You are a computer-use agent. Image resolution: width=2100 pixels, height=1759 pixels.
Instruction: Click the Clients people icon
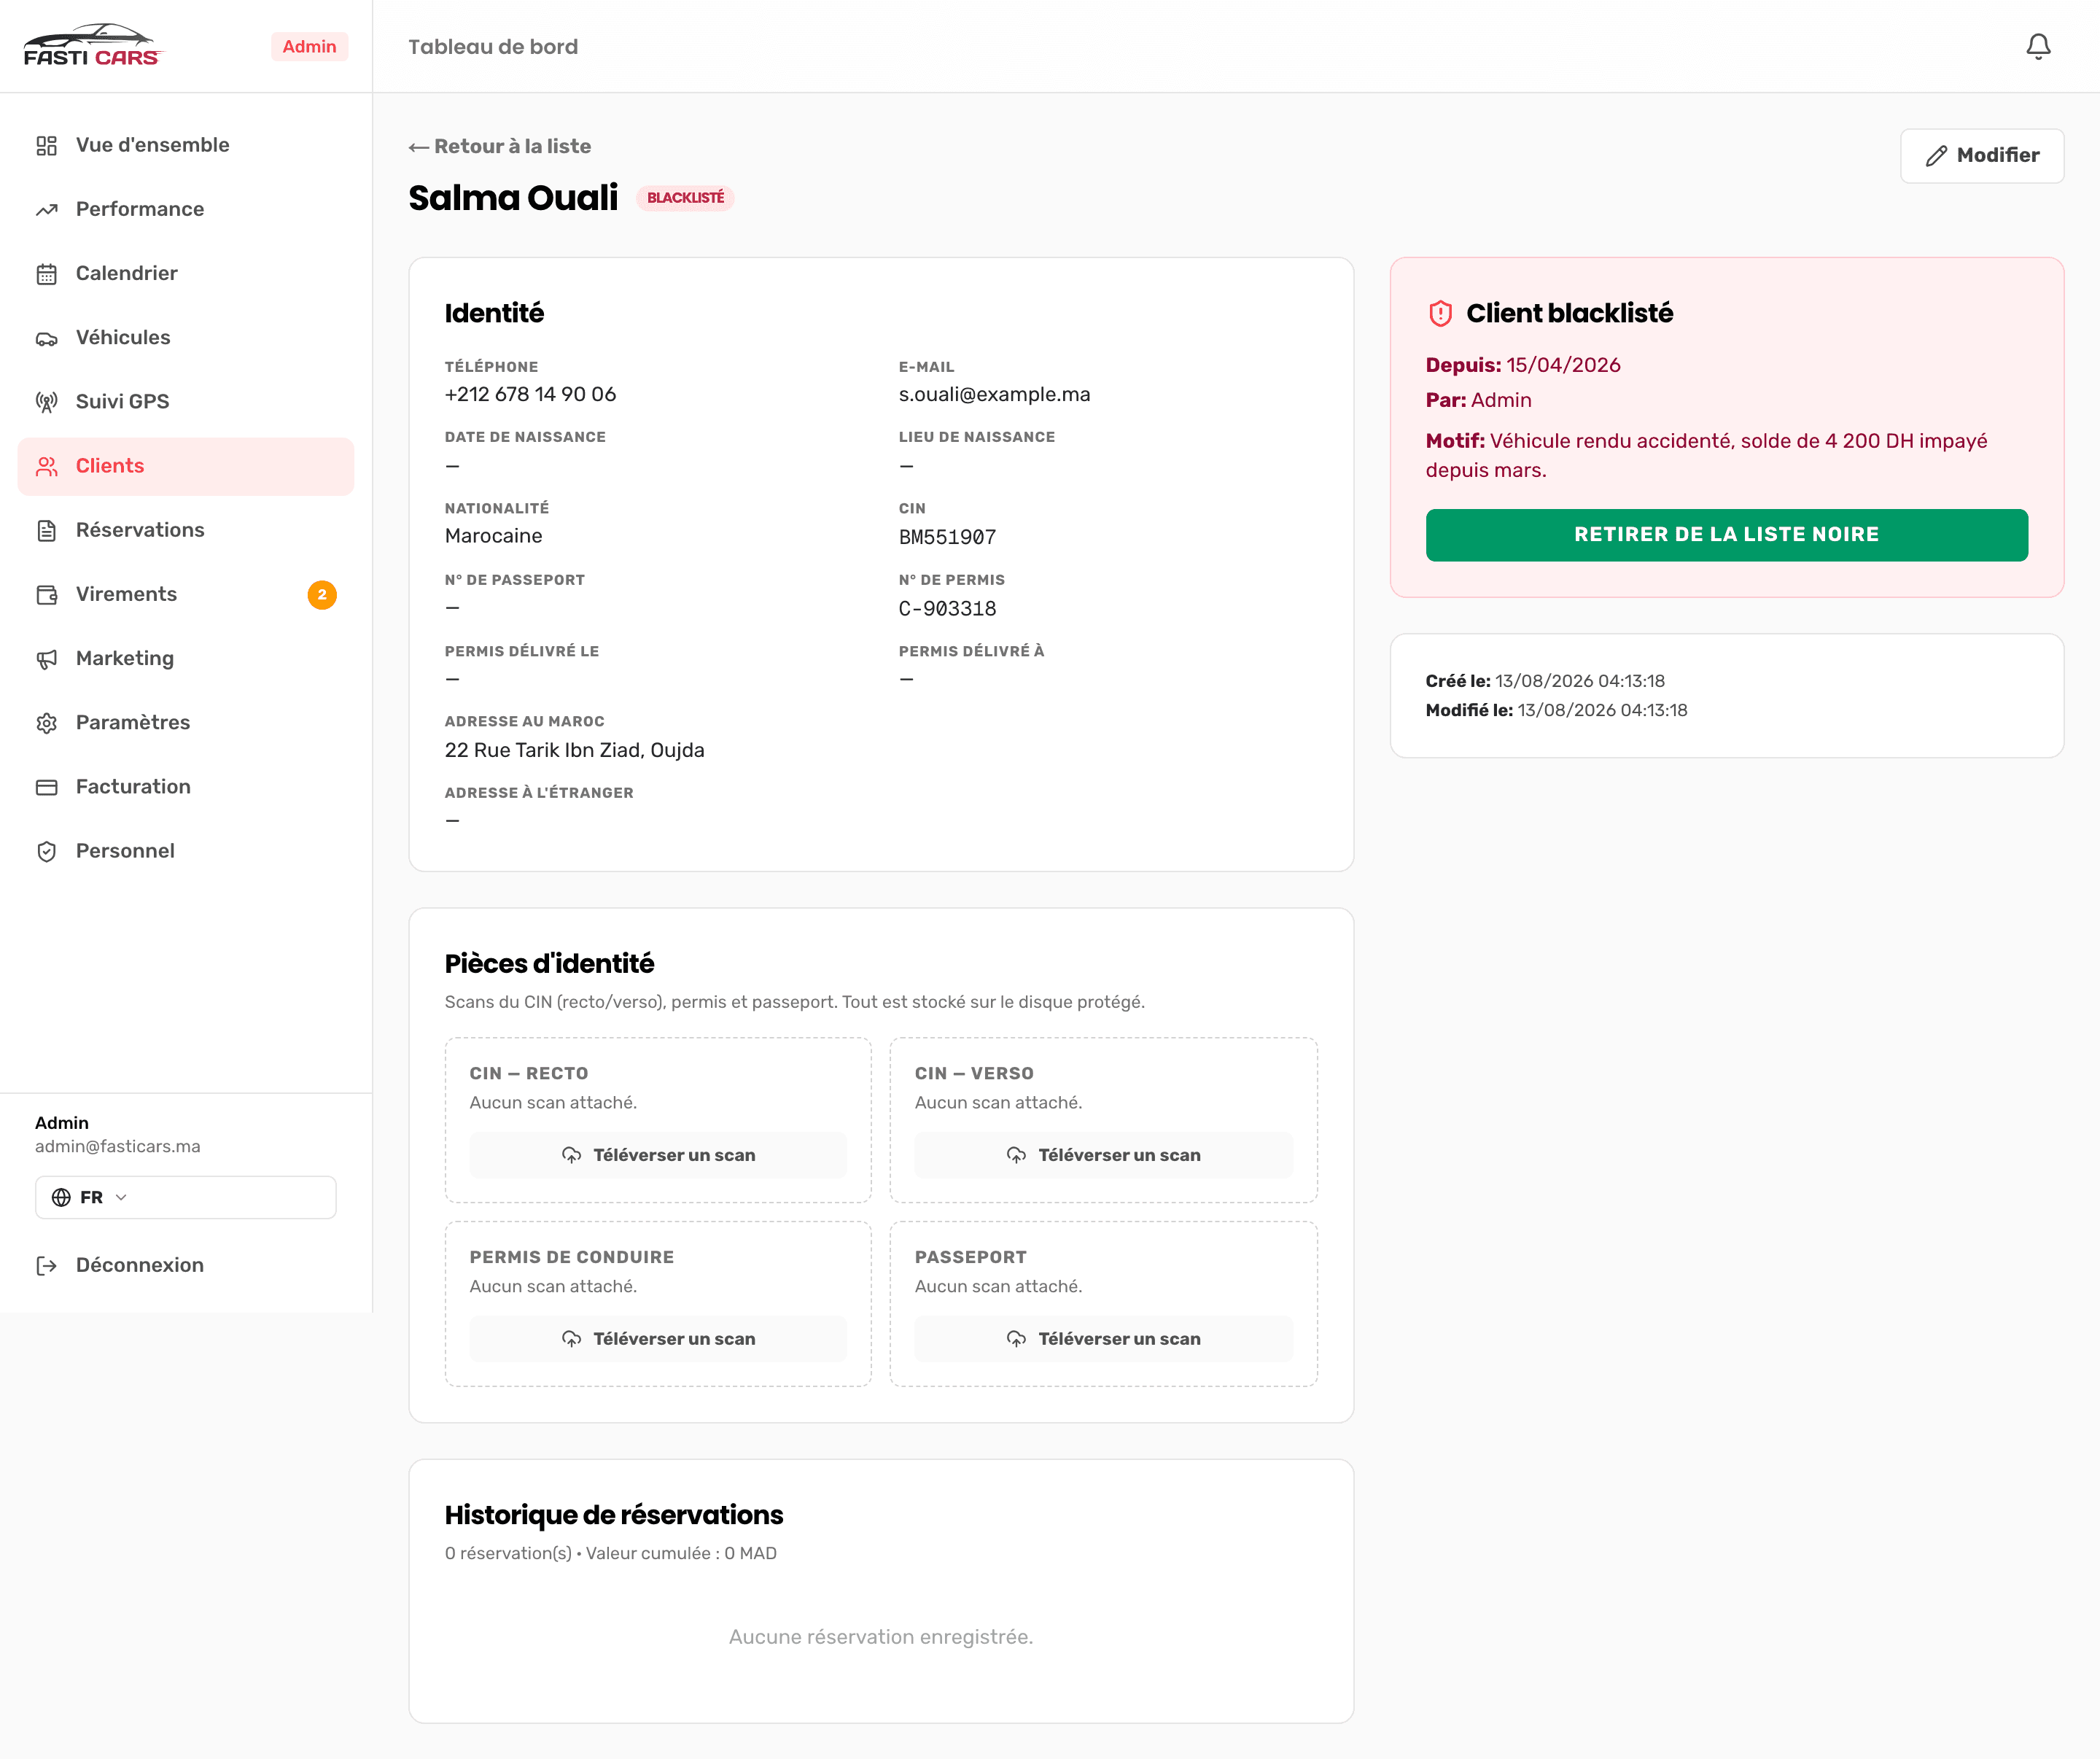pyautogui.click(x=47, y=466)
